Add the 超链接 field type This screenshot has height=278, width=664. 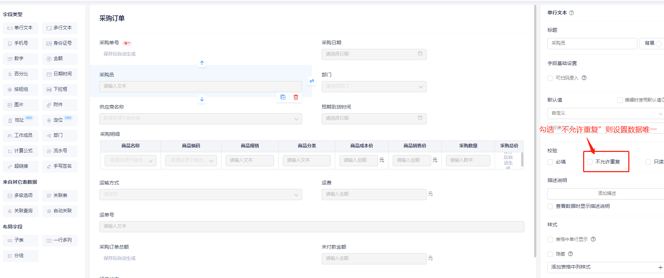[21, 166]
